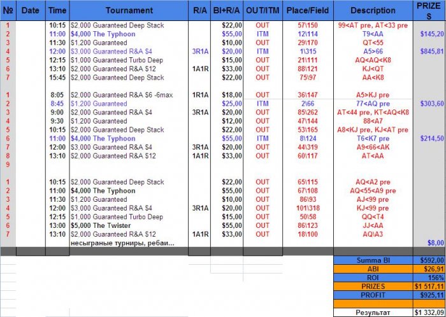
Task: Click the description cell QQ<T4
Action: (373, 216)
